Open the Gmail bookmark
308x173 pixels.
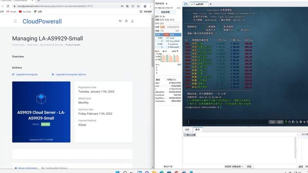pyautogui.click(x=11, y=12)
